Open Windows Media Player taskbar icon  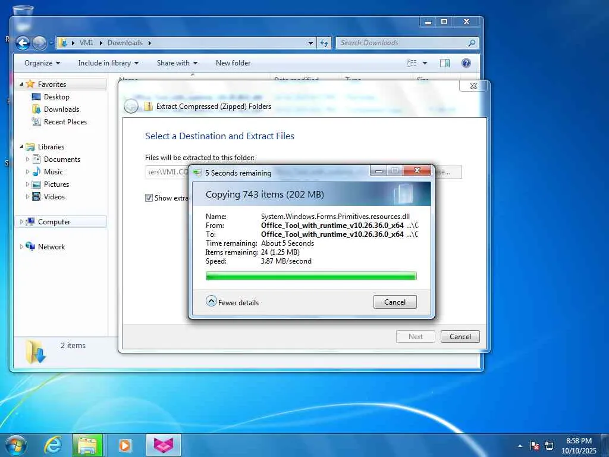(124, 445)
